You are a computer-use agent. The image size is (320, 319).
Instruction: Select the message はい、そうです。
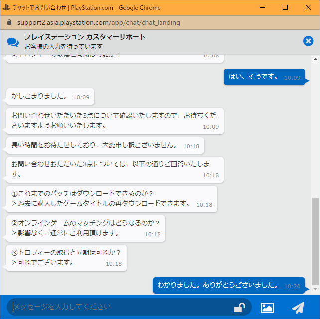click(264, 77)
